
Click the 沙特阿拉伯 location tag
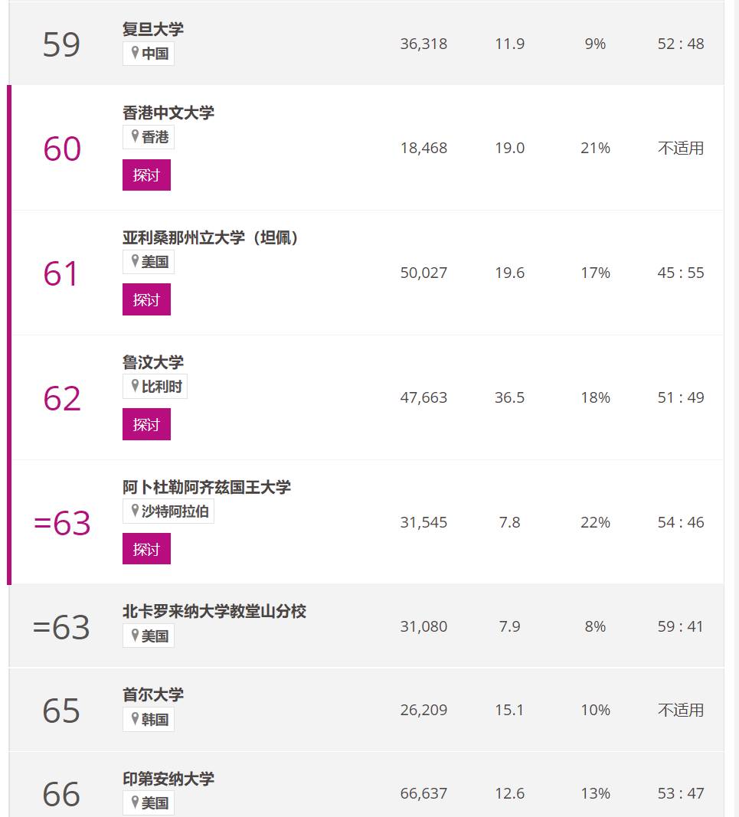pos(168,511)
